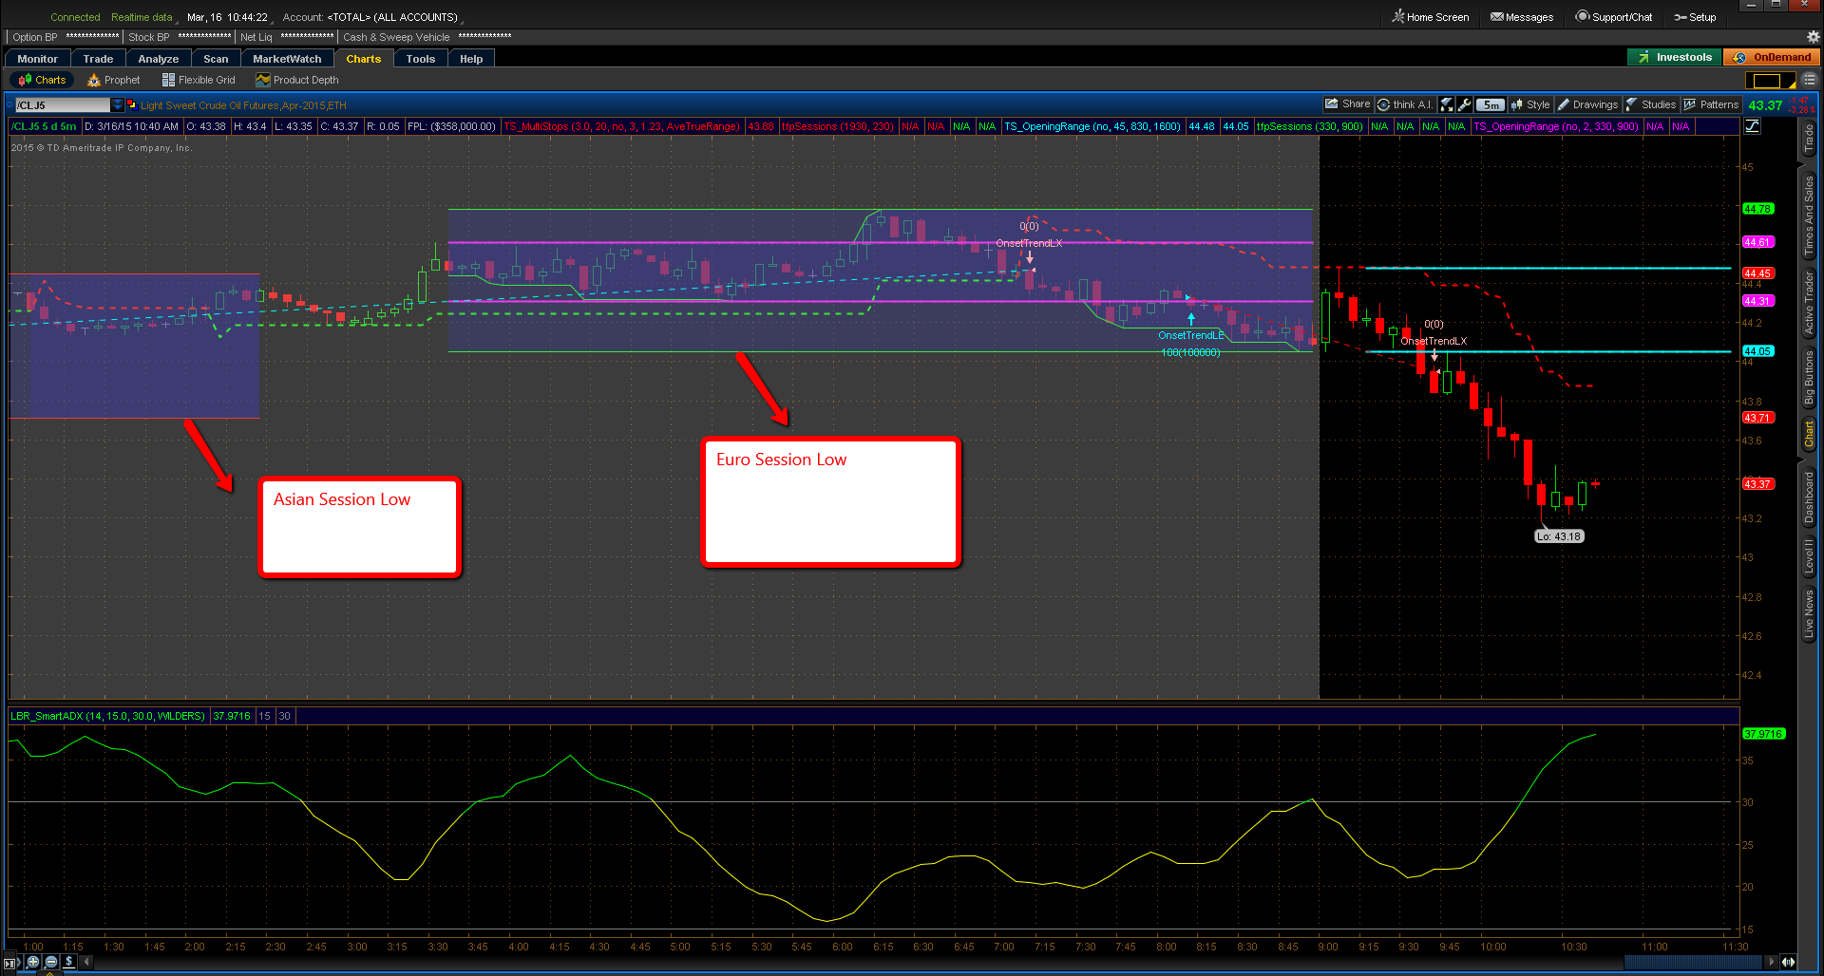1824x976 pixels.
Task: Click the Lo: 43.18 price bubble
Action: coord(1559,536)
